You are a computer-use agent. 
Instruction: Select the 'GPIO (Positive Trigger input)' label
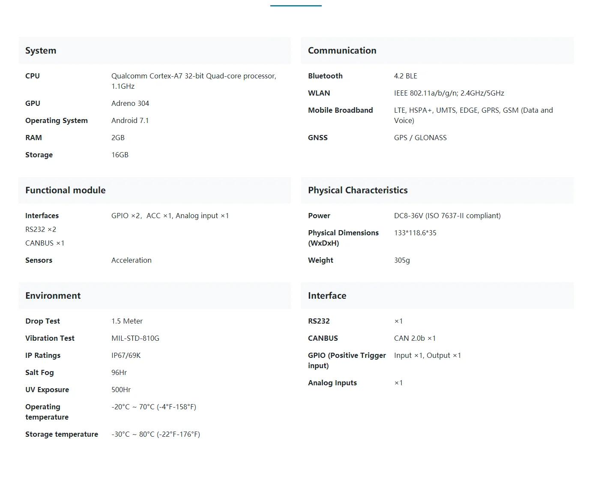click(347, 360)
